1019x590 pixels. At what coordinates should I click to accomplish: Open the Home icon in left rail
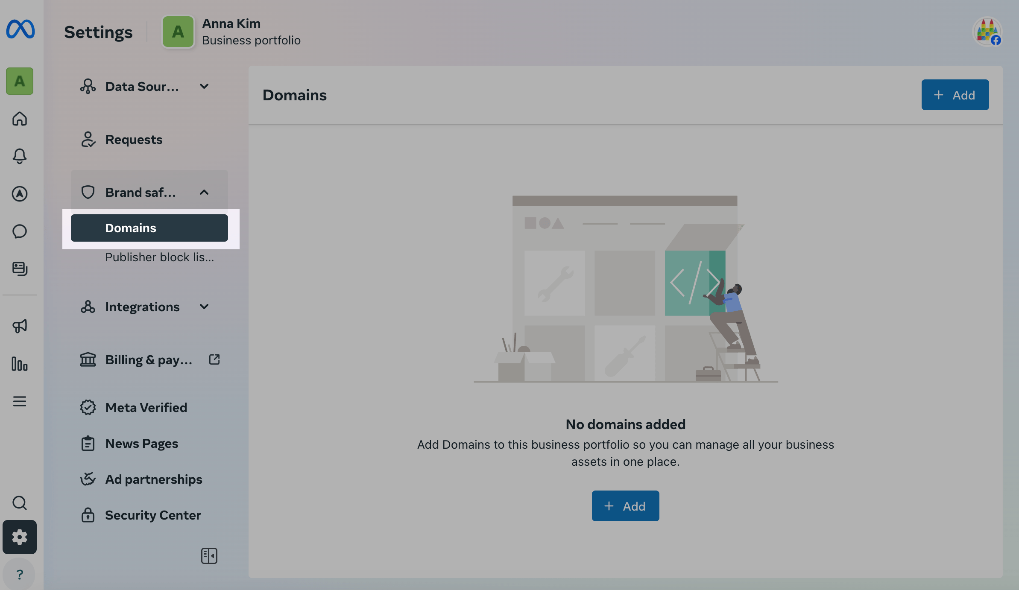tap(20, 120)
